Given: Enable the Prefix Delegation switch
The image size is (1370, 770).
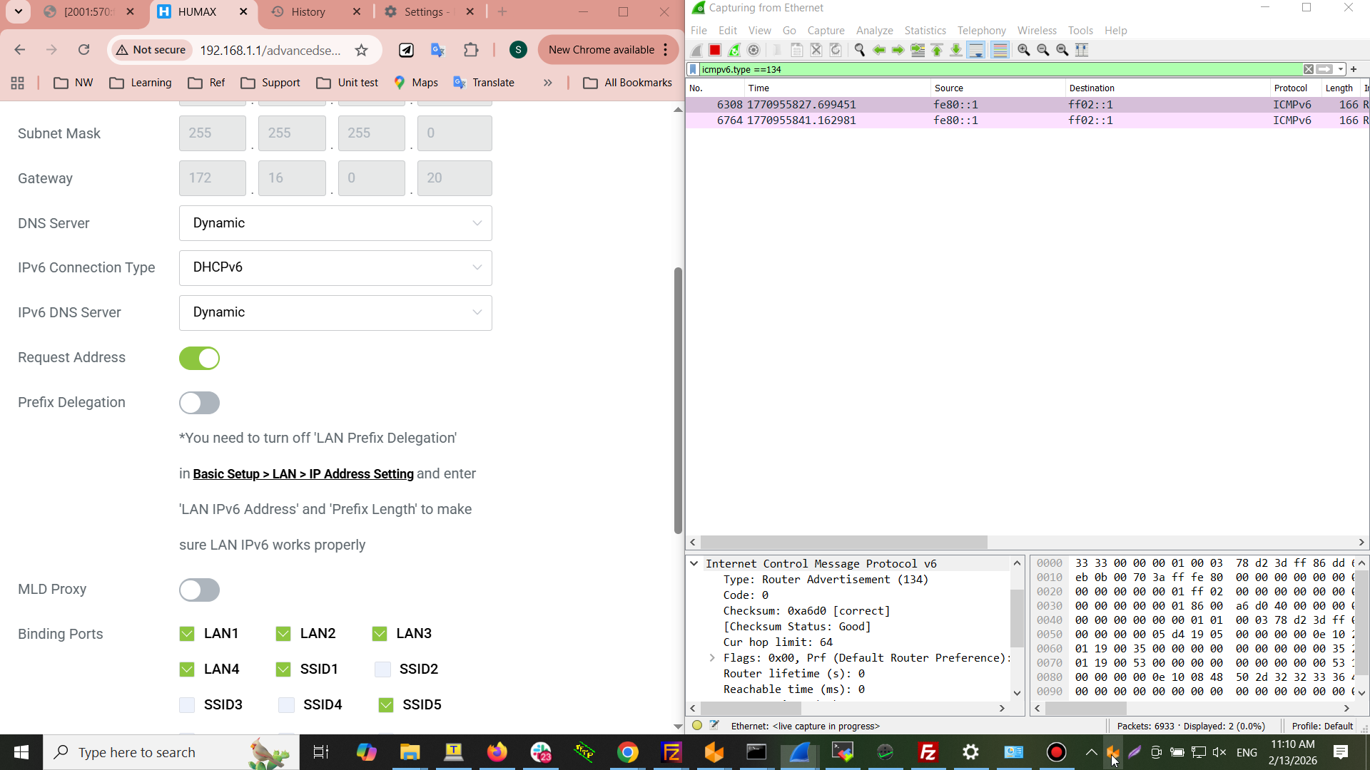Looking at the screenshot, I should tap(199, 403).
